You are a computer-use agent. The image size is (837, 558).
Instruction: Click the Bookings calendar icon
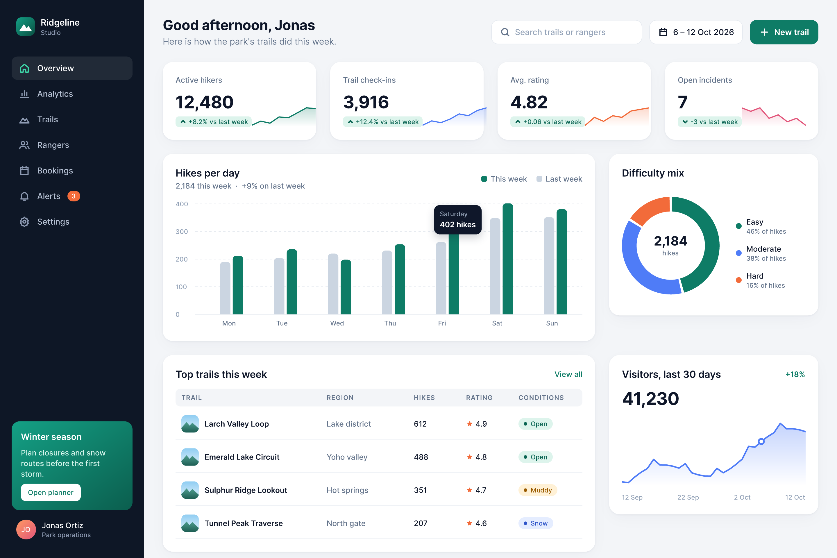pyautogui.click(x=24, y=171)
